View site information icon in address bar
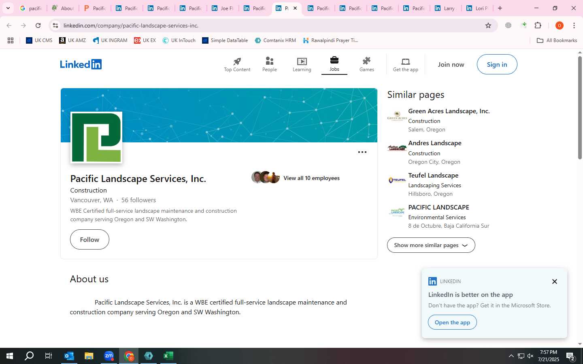583x364 pixels. [x=55, y=25]
